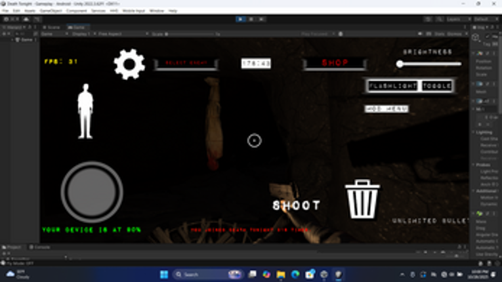This screenshot has width=502, height=282.
Task: Open the Inspector tab
Action: [x=481, y=28]
